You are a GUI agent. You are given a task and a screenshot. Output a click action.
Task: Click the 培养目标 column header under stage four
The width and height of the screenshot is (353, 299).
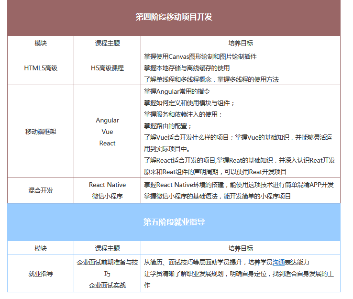(x=241, y=43)
